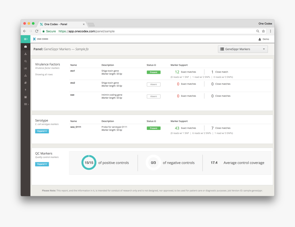
Task: Open the app.onecodex.com secure link
Action: (x=83, y=31)
